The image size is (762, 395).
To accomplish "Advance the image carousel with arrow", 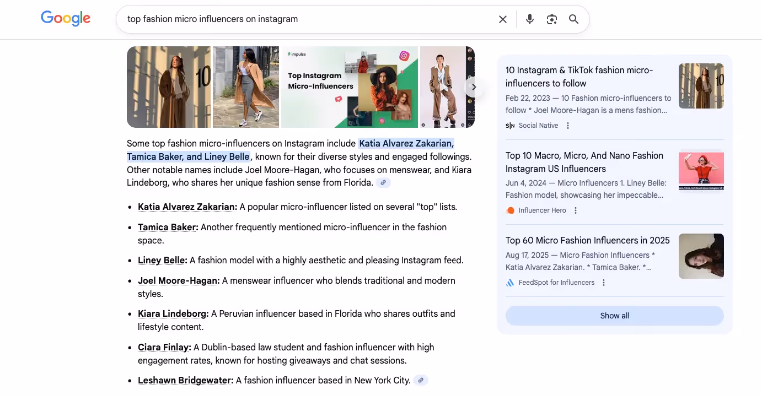I will pyautogui.click(x=474, y=87).
